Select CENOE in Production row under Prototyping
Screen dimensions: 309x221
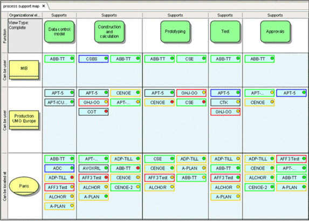click(x=160, y=102)
